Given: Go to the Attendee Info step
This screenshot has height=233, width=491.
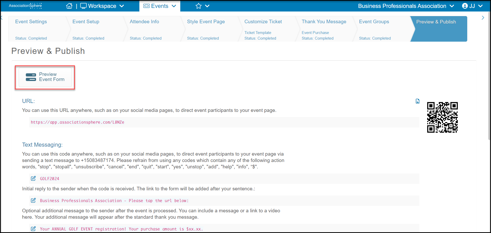Looking at the screenshot, I should point(152,29).
